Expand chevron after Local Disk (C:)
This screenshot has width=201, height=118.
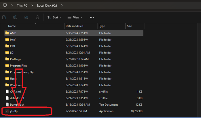tap(62, 5)
